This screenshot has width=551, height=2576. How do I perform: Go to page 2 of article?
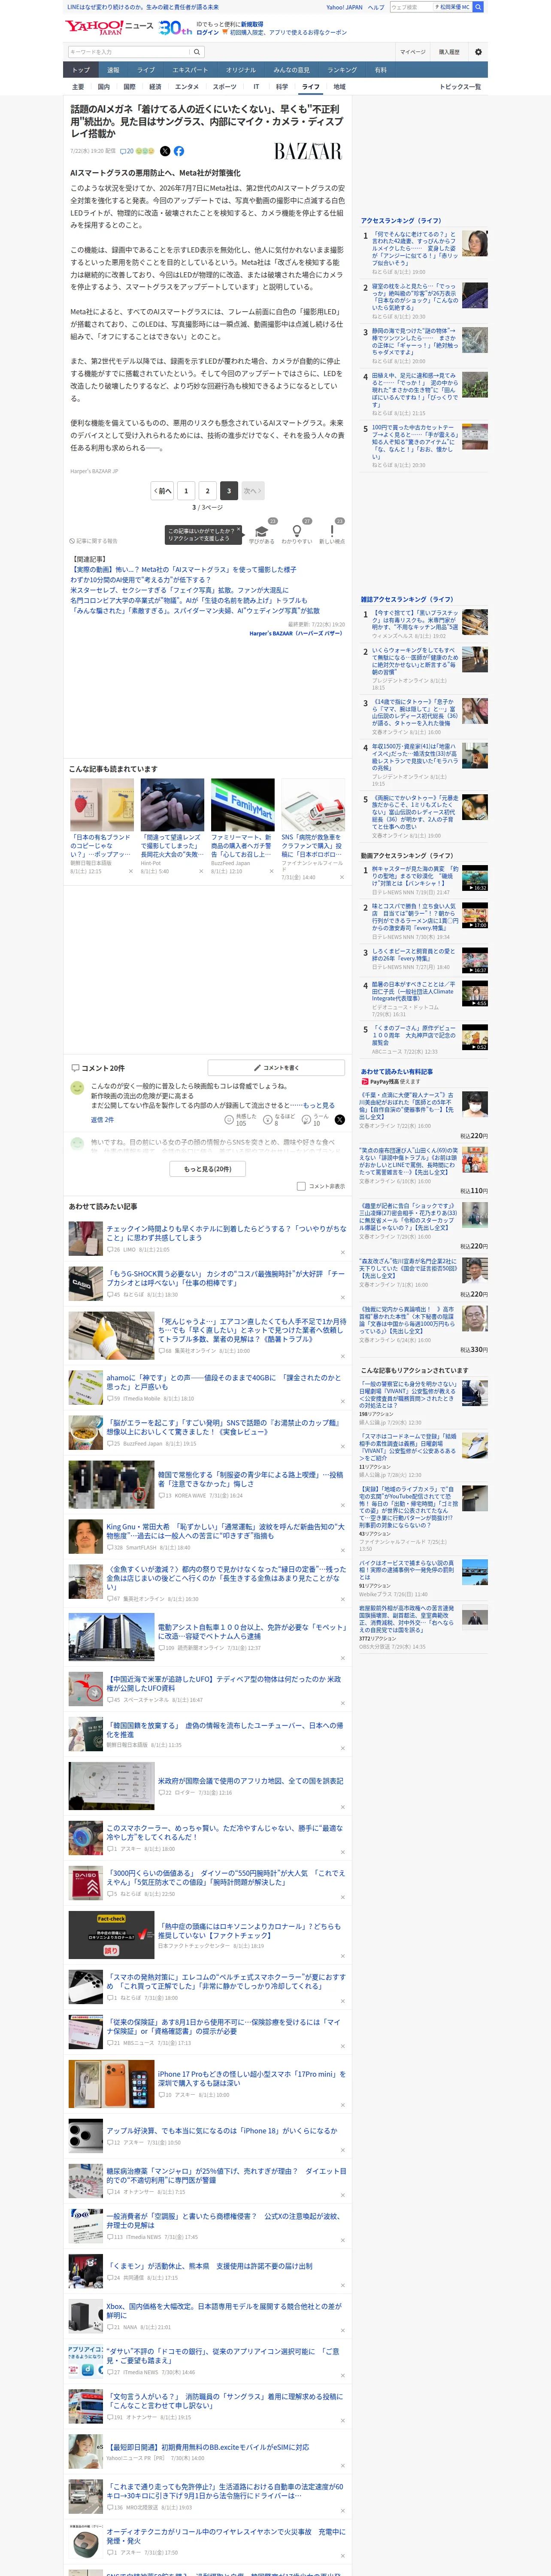pos(208,491)
